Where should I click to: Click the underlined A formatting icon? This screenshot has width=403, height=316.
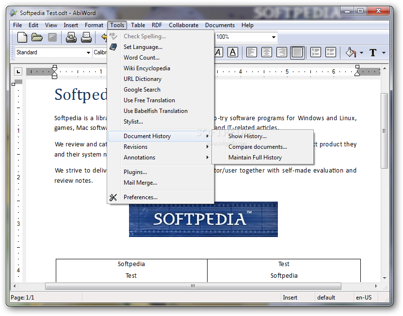click(x=233, y=52)
